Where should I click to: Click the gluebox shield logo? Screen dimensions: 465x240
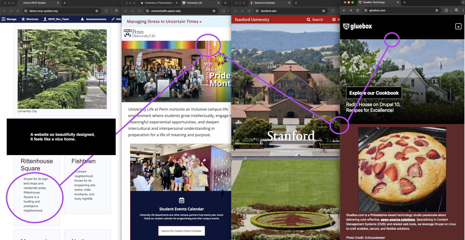pyautogui.click(x=346, y=26)
